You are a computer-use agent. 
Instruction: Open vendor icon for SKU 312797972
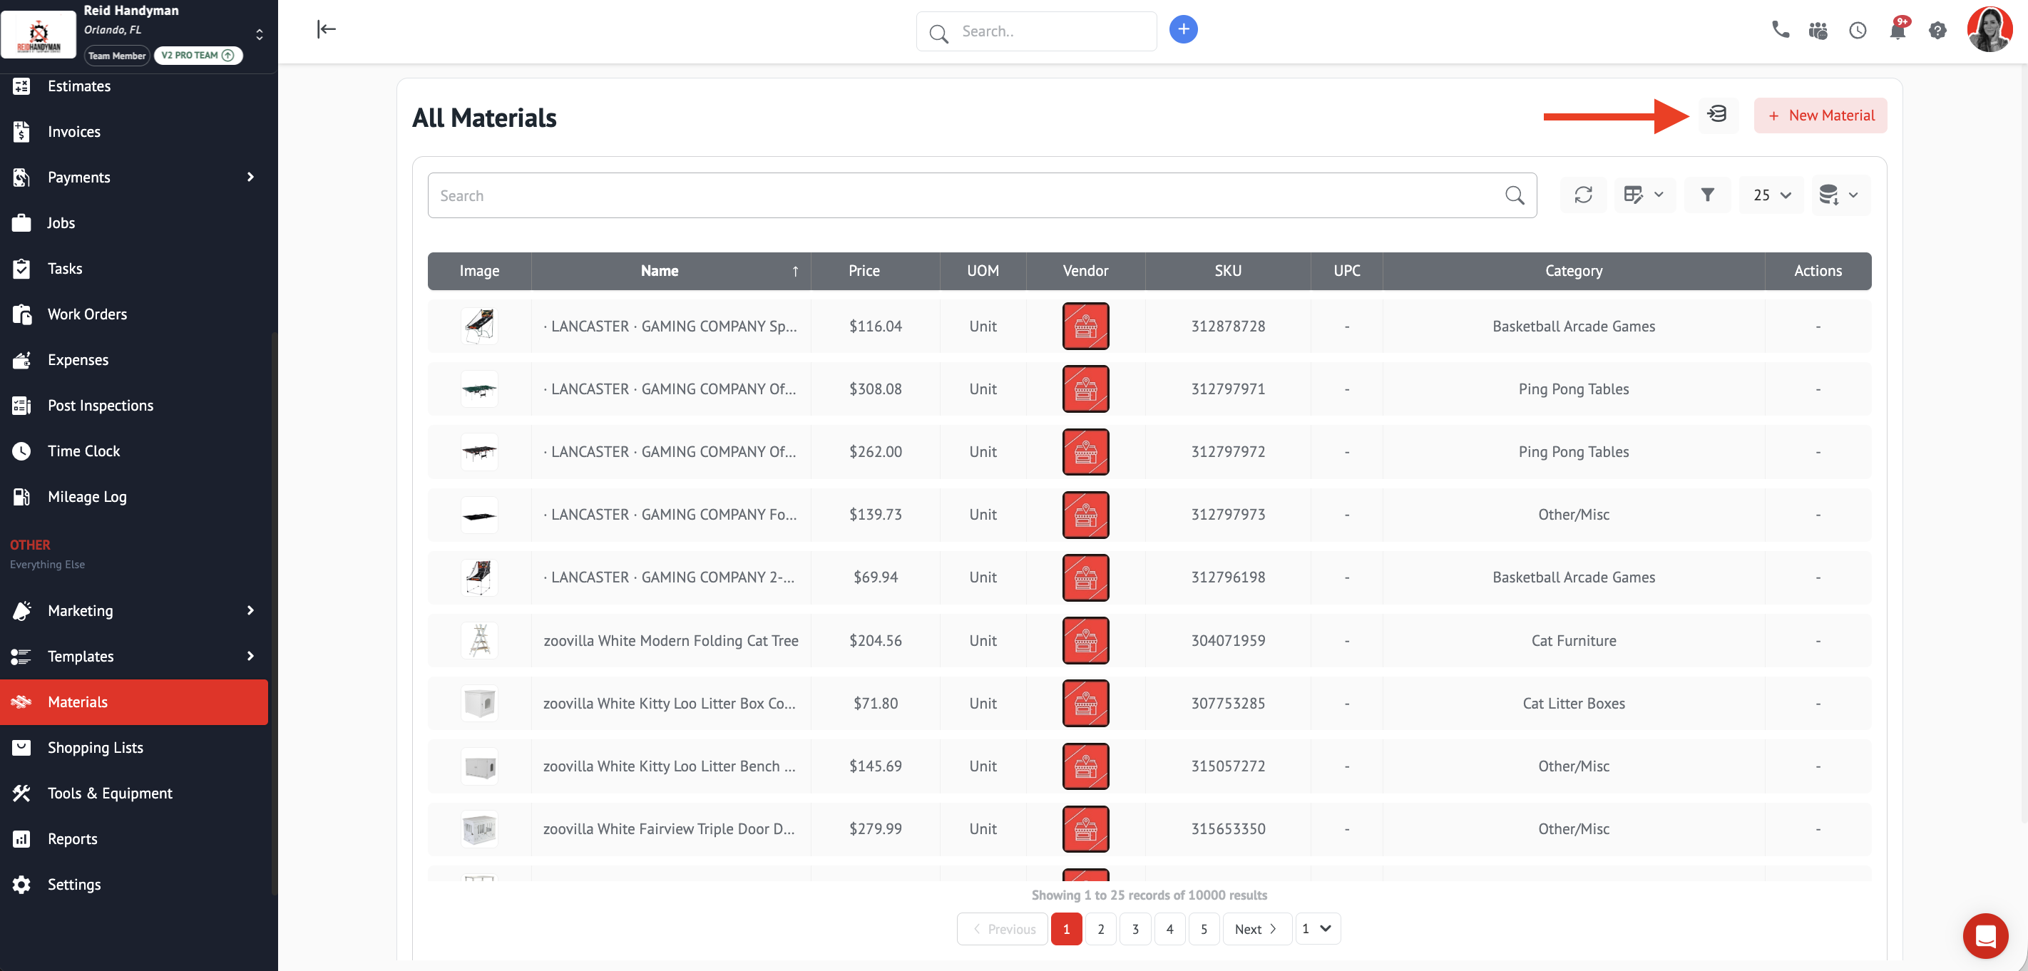1085,452
